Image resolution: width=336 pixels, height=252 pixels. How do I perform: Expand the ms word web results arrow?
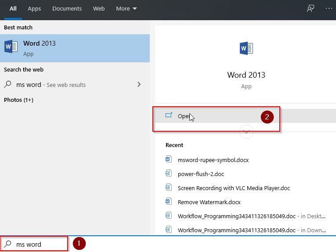pos(139,84)
